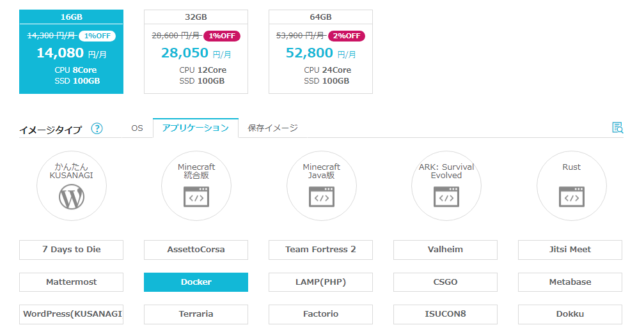
Task: Choose the CSGO button
Action: coord(445,282)
